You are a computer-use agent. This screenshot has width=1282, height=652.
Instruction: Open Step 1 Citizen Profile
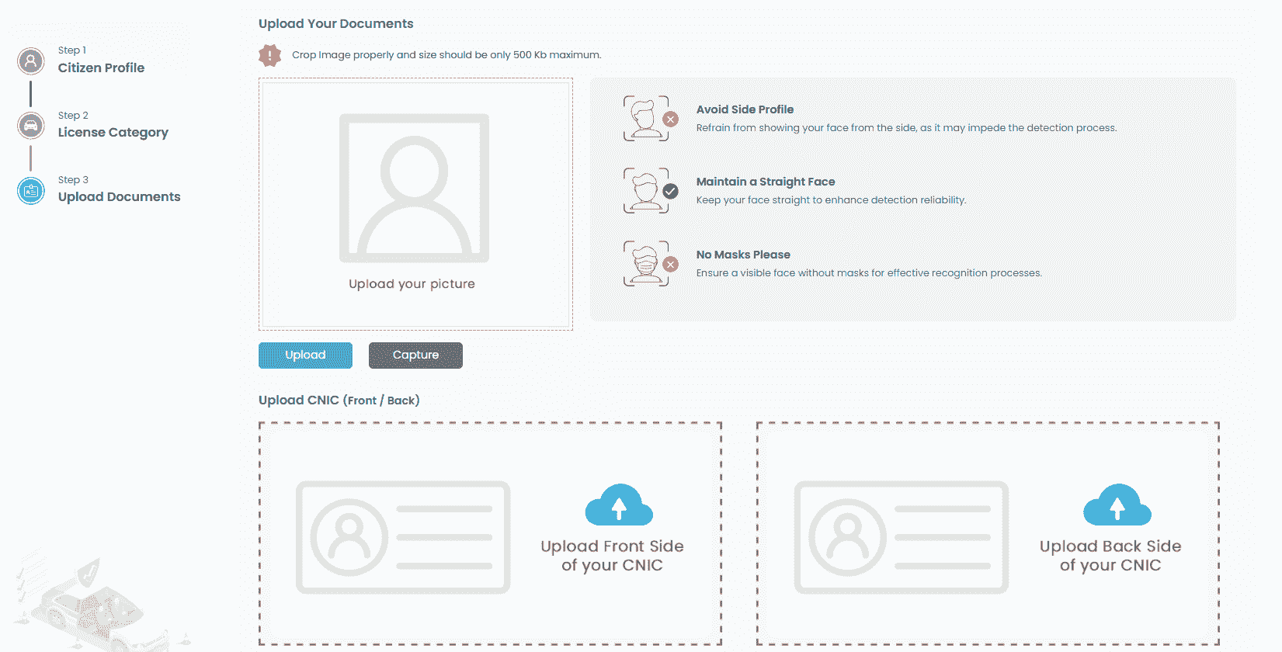pyautogui.click(x=101, y=60)
